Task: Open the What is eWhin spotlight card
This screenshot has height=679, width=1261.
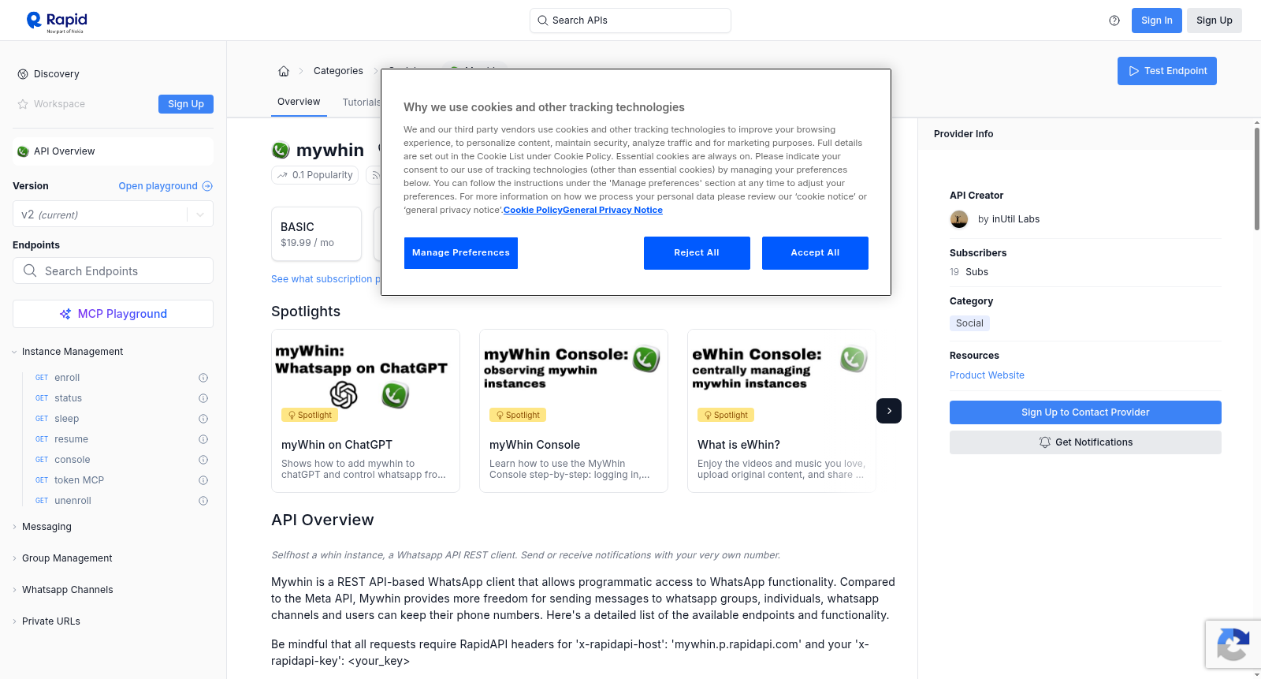Action: click(782, 411)
